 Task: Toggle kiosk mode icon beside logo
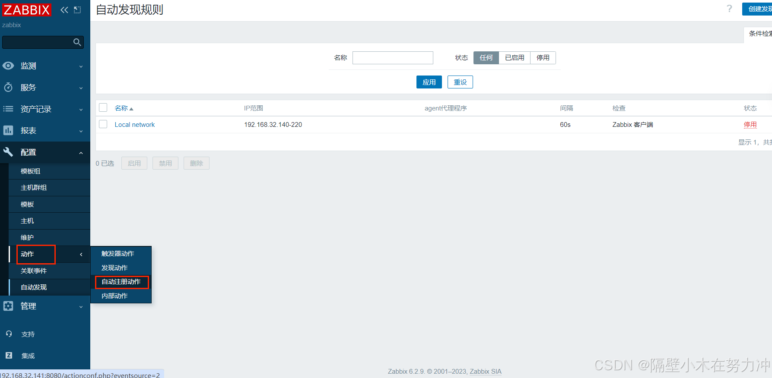click(x=77, y=10)
